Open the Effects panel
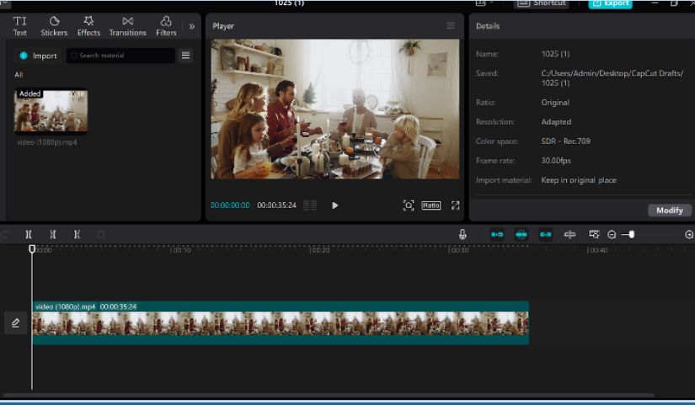 click(88, 26)
